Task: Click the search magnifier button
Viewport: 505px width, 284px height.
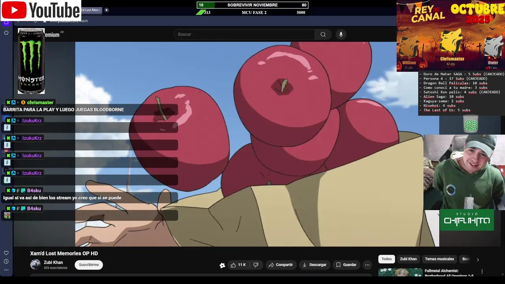Action: pos(323,34)
